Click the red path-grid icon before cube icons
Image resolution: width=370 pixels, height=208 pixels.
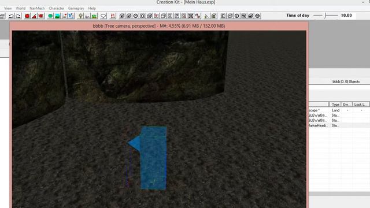pyautogui.click(x=113, y=16)
